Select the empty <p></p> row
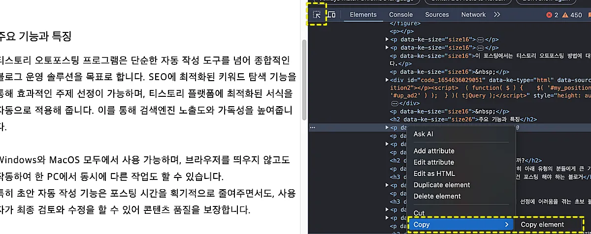Viewport: 591px width, 234px height. (401, 31)
